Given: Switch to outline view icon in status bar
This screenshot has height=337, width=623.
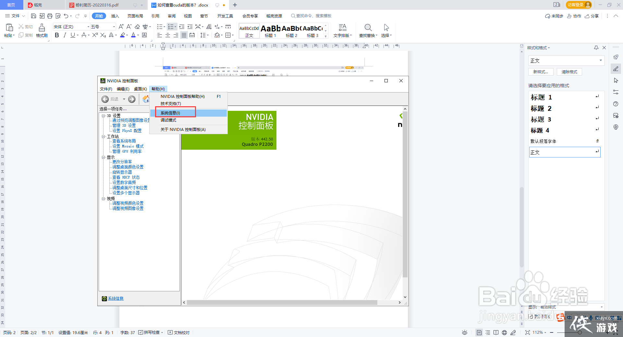Looking at the screenshot, I should pos(488,332).
